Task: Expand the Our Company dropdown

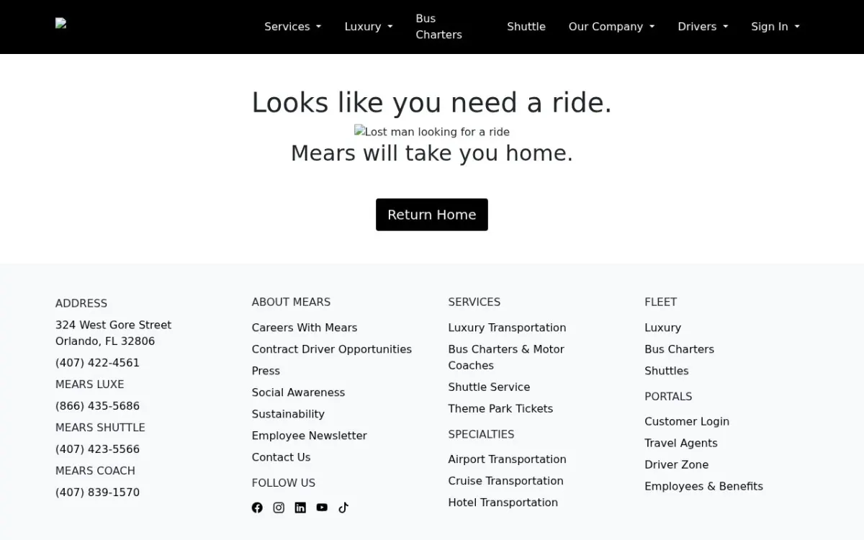Action: (612, 27)
